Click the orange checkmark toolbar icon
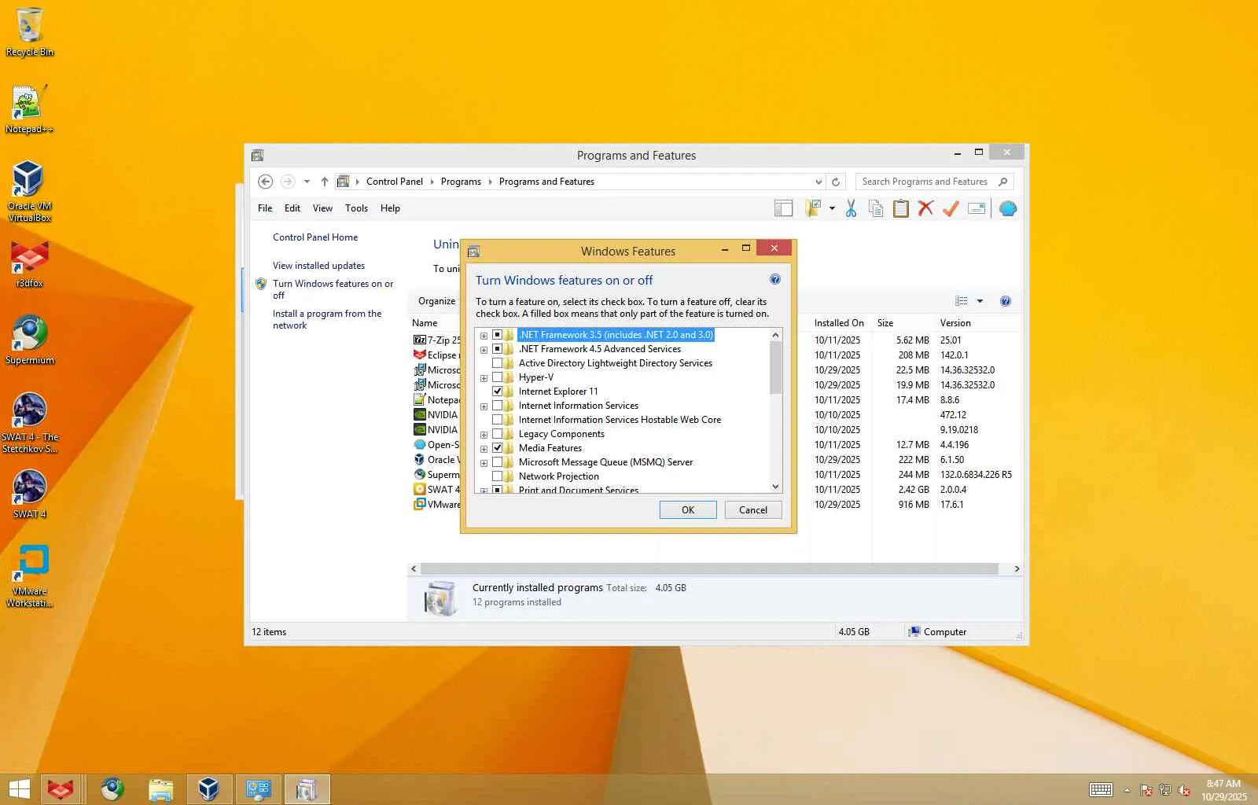This screenshot has height=805, width=1258. tap(951, 208)
